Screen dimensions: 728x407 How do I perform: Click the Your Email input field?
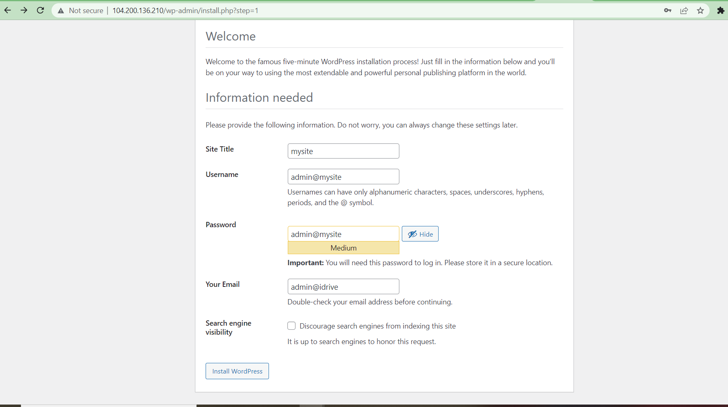click(343, 286)
